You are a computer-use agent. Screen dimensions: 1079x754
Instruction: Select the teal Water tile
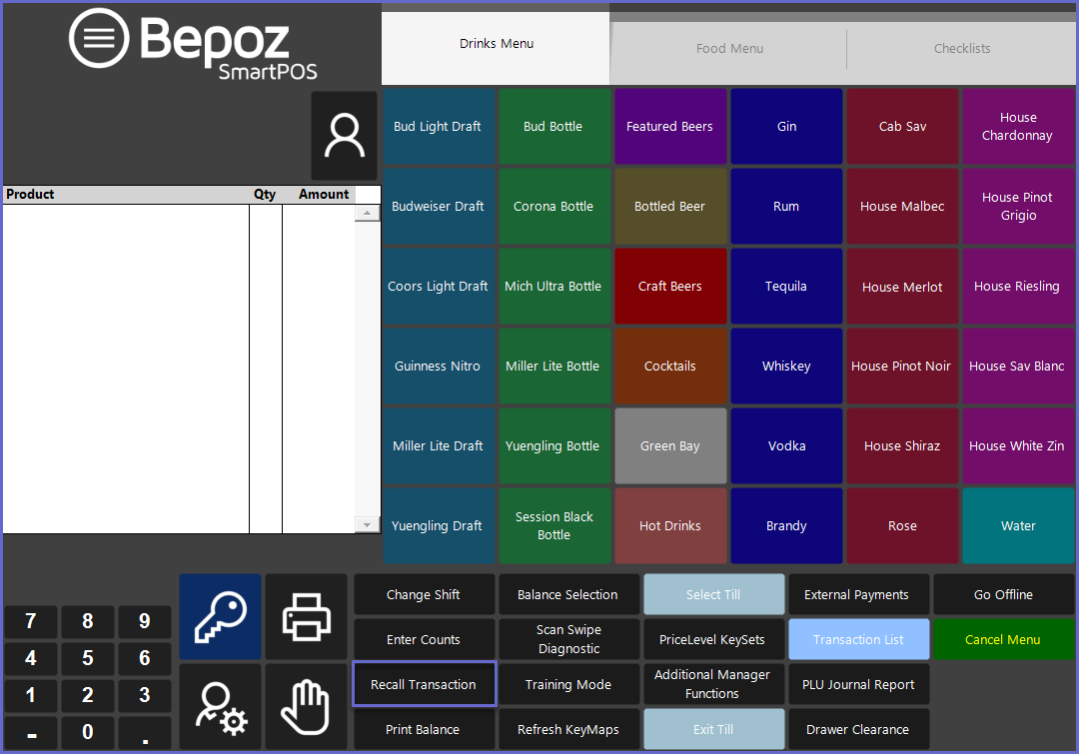(1018, 526)
